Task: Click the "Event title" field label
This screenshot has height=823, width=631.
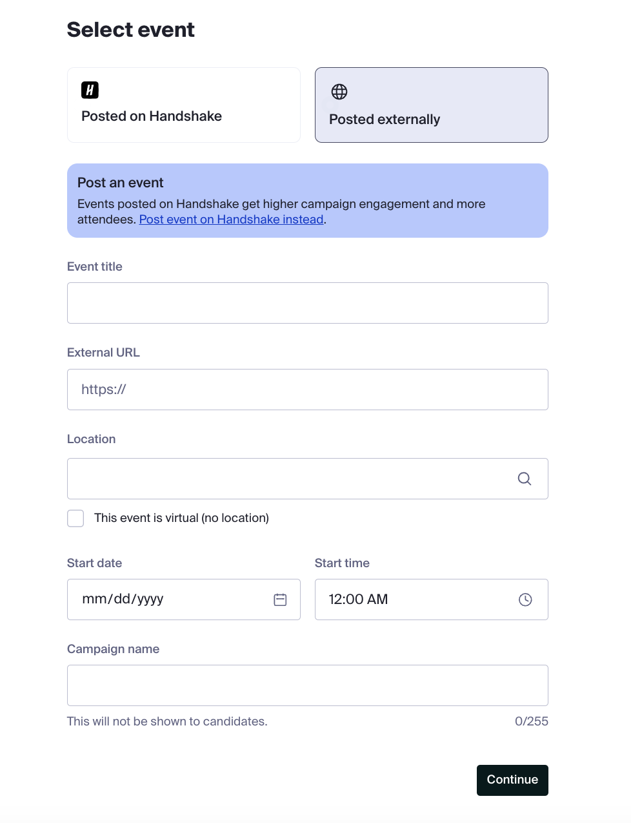Action: (x=95, y=267)
